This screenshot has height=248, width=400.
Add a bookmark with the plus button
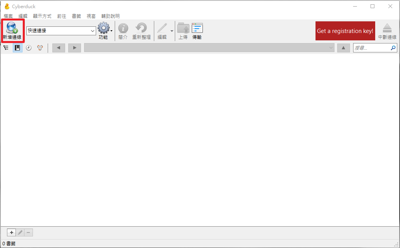pyautogui.click(x=12, y=232)
